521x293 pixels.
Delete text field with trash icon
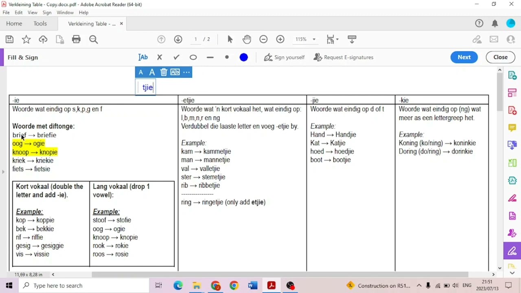pos(164,72)
